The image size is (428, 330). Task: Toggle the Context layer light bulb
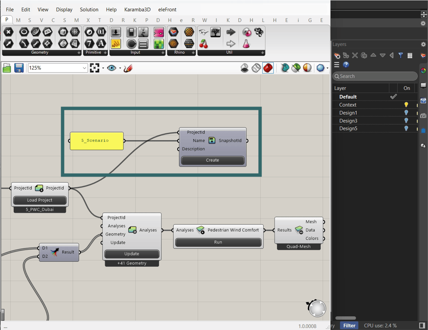[x=406, y=105]
